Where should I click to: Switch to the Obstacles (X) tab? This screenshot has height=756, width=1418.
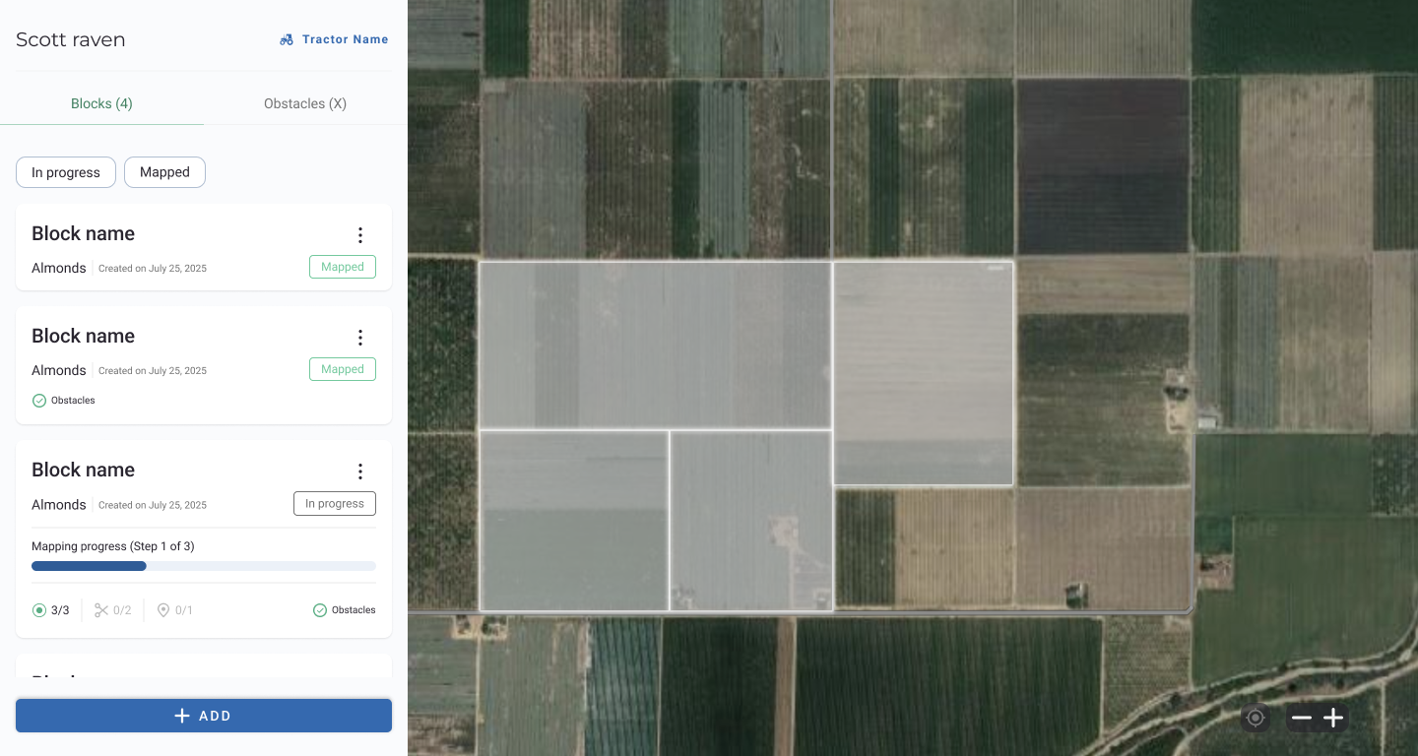tap(305, 103)
